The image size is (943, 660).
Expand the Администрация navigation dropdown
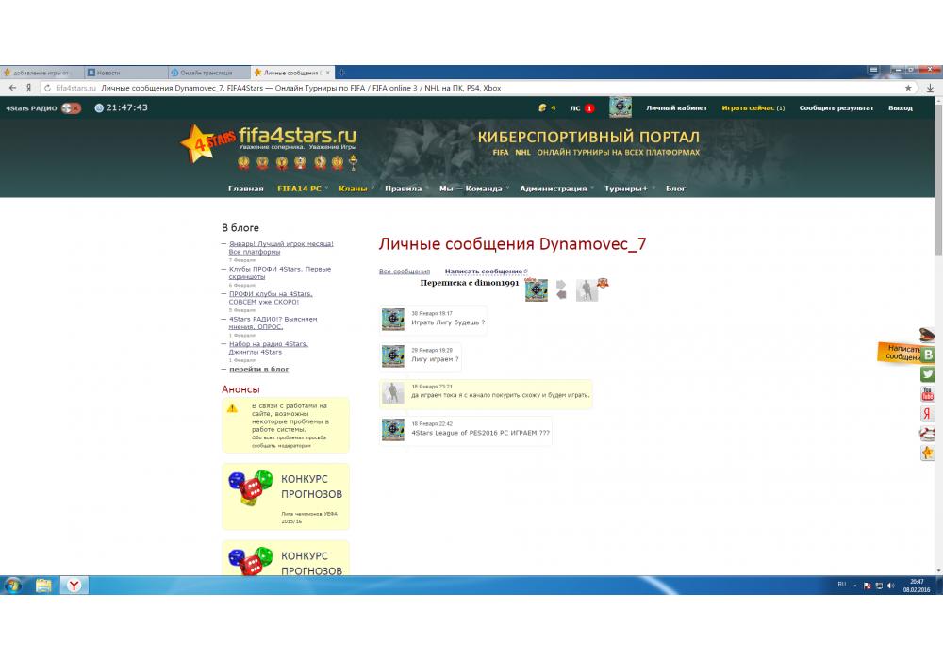pos(554,189)
